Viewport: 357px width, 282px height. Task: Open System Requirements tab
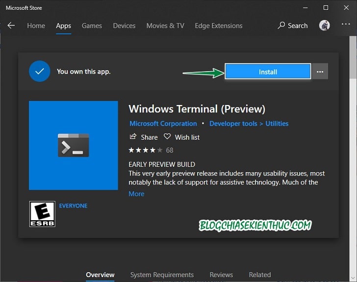pyautogui.click(x=162, y=275)
